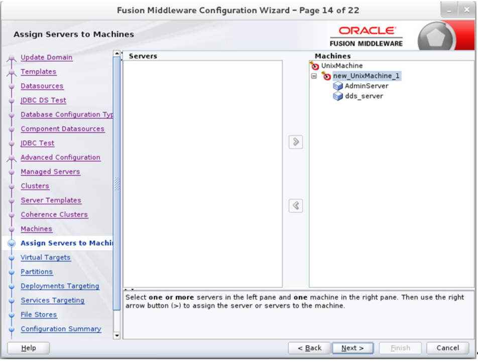
Task: Click the Next button
Action: pyautogui.click(x=352, y=347)
